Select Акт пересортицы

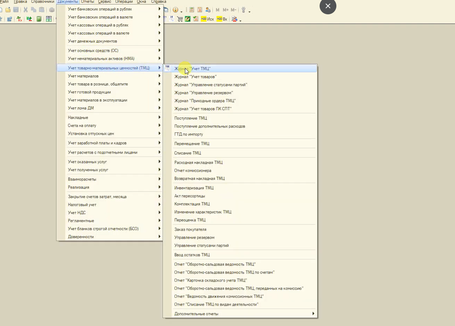pos(240,196)
